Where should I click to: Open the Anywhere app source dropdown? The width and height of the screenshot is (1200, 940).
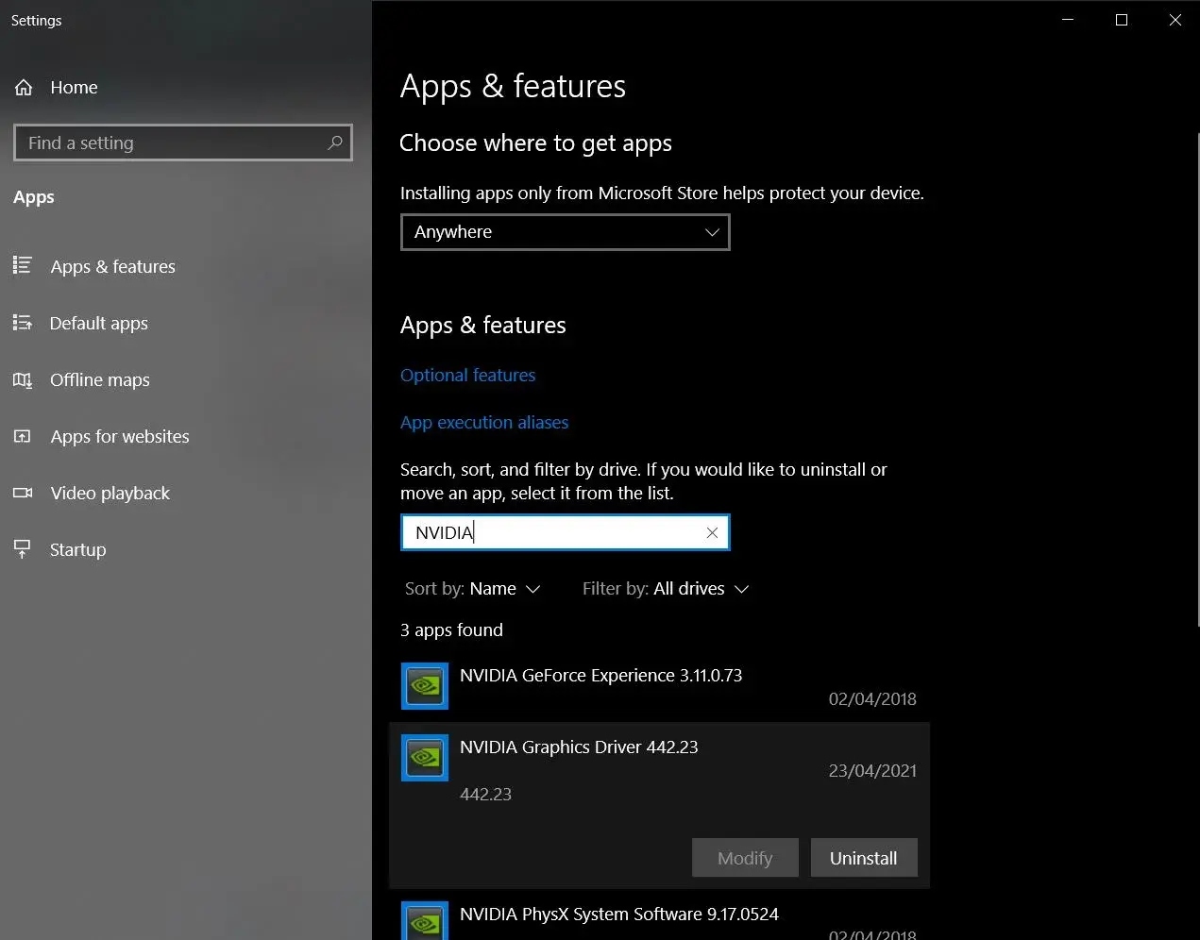[565, 232]
